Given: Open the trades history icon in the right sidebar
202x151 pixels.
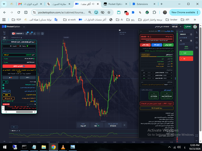Looking at the screenshot, I should [x=197, y=33].
